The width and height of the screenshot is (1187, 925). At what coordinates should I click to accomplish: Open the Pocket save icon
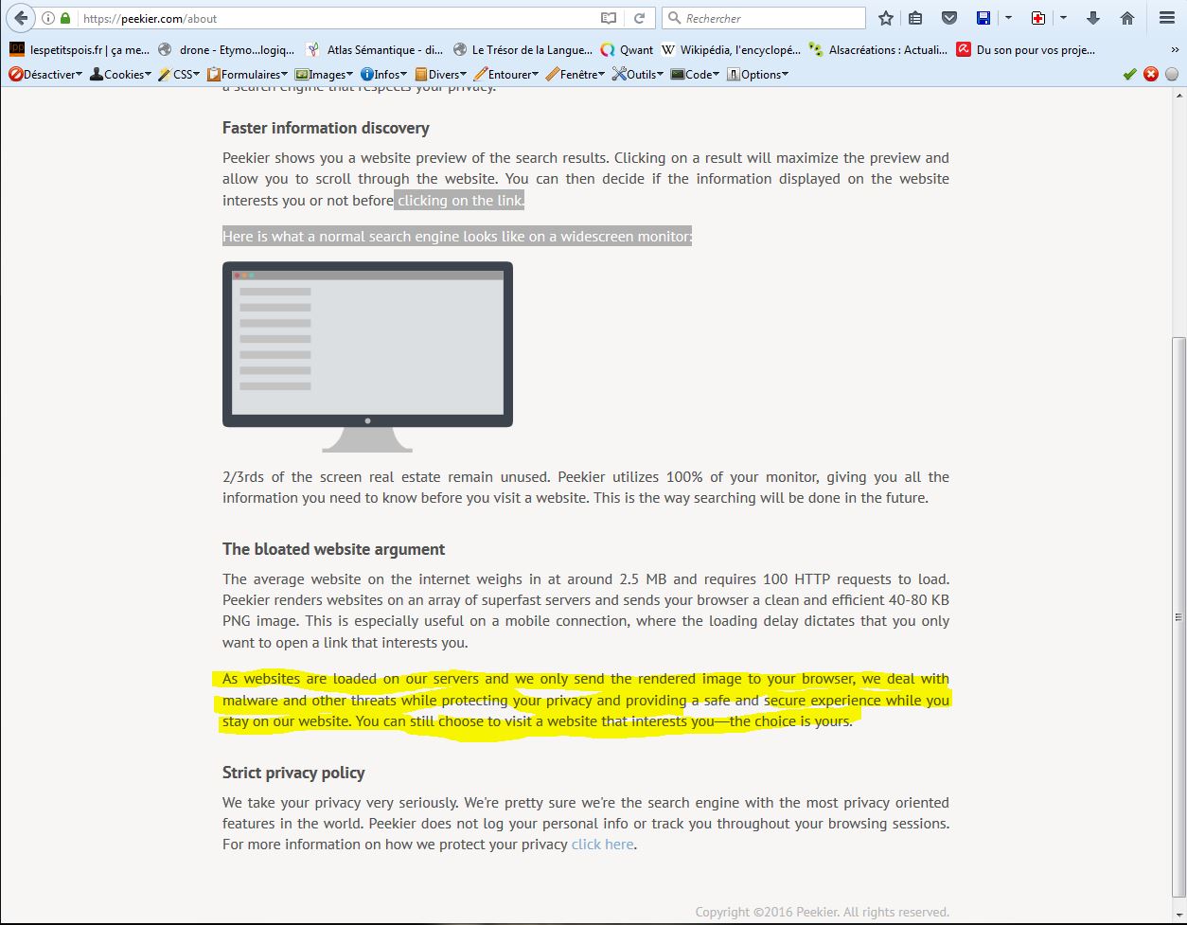coord(948,18)
